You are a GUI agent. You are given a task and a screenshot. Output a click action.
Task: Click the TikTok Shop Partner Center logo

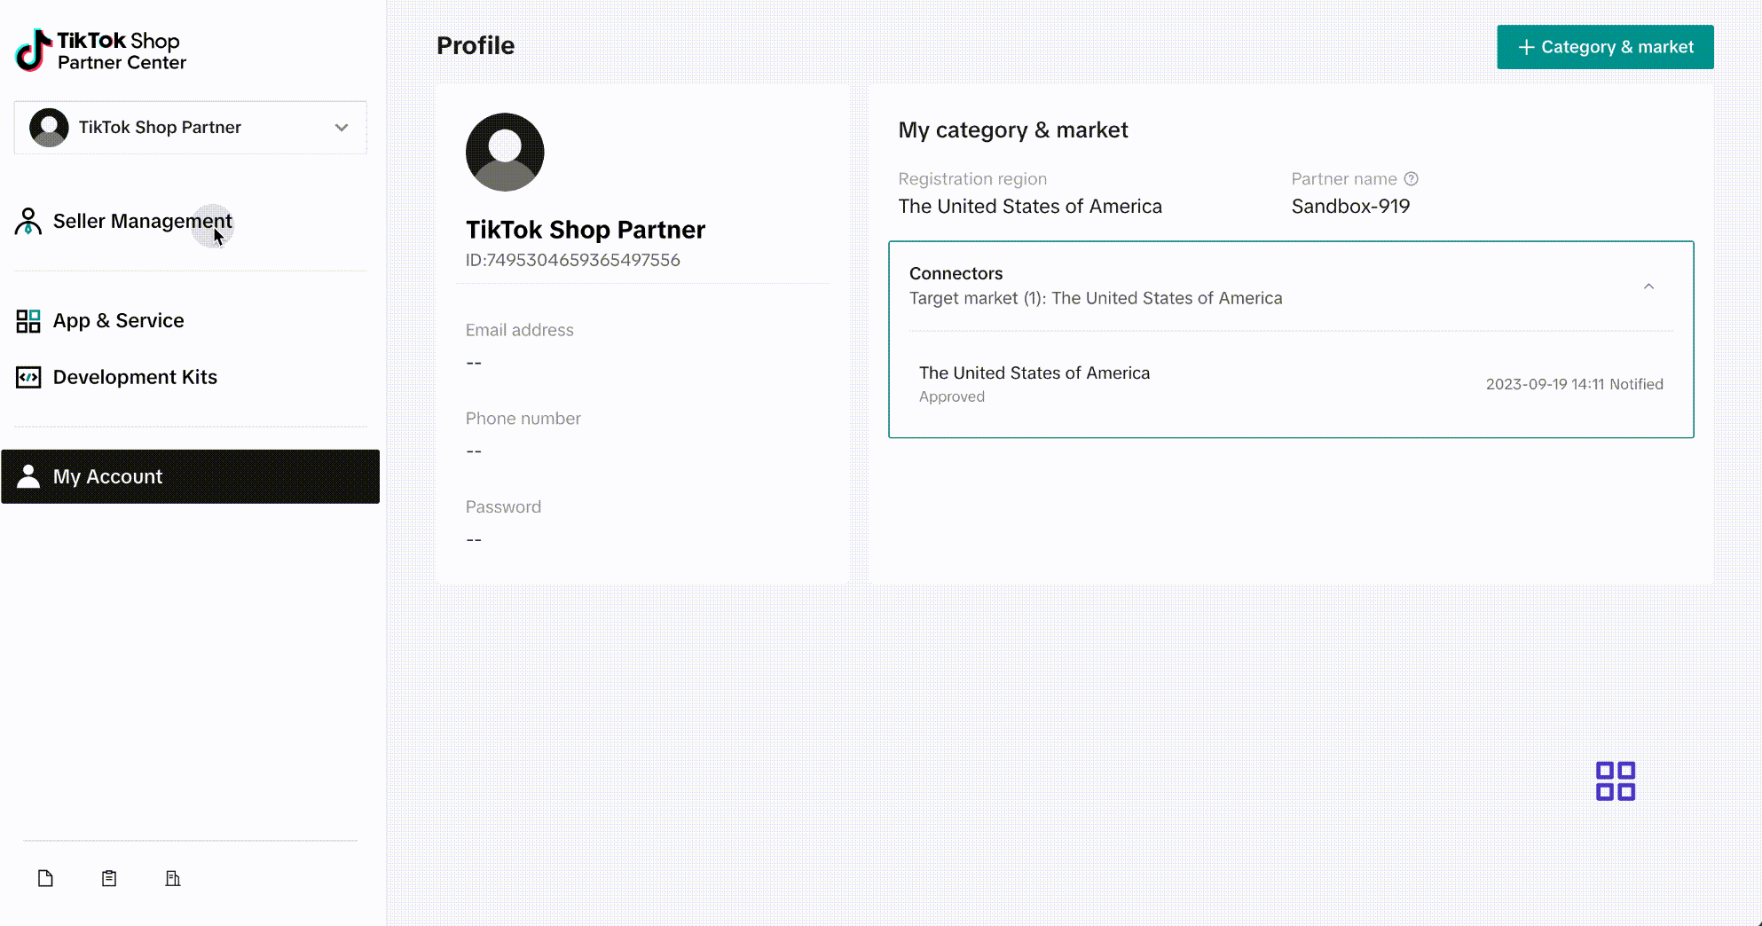(101, 51)
